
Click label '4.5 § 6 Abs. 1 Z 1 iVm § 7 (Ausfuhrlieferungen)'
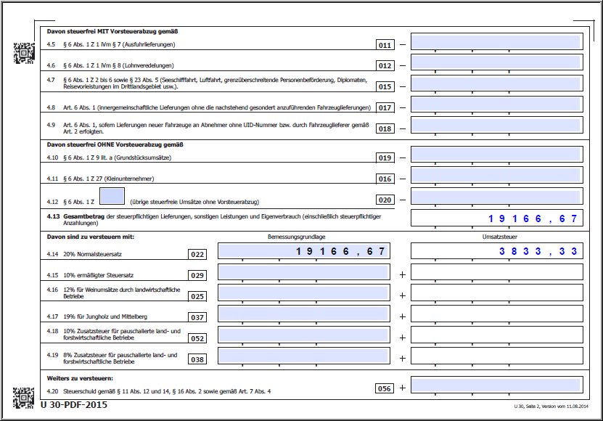click(111, 44)
